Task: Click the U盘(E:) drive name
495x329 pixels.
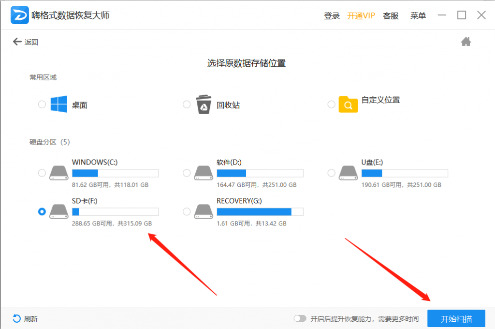Action: [x=372, y=162]
